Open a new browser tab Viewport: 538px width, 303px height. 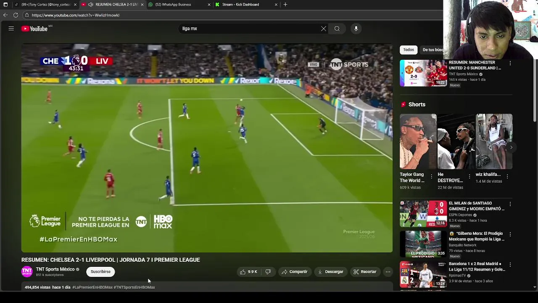tap(285, 4)
